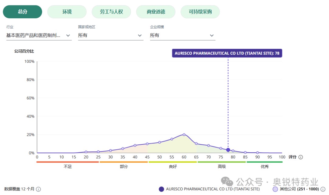Click the 高级 rating level label
This screenshot has height=195, width=329.
pos(221,167)
